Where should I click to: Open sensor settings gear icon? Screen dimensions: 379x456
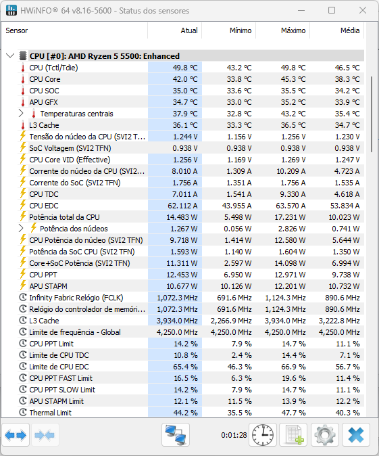(325, 435)
